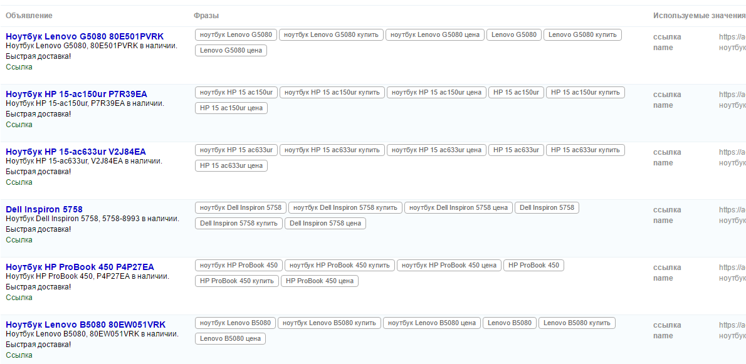The height and width of the screenshot is (364, 746).
Task: Select the phrase tag 'ноутбук Lenovo G5080 купить'
Action: pos(331,35)
